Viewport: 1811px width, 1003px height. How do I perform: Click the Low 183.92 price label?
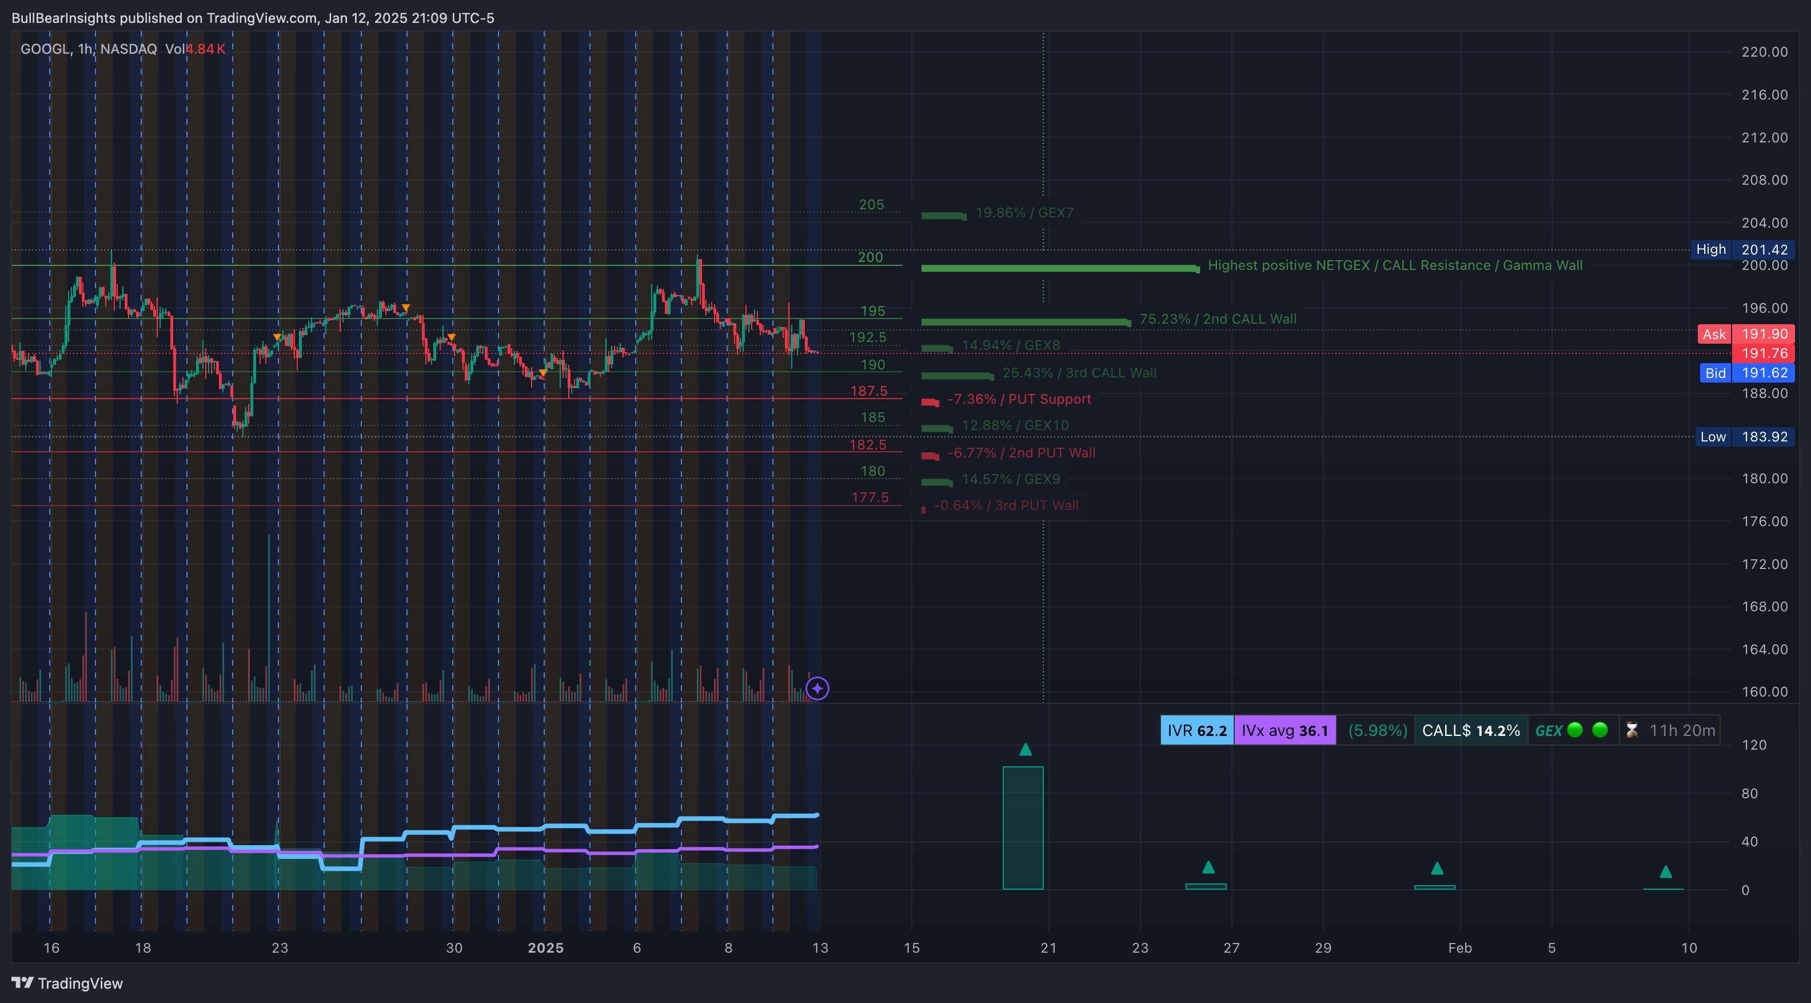click(x=1744, y=436)
